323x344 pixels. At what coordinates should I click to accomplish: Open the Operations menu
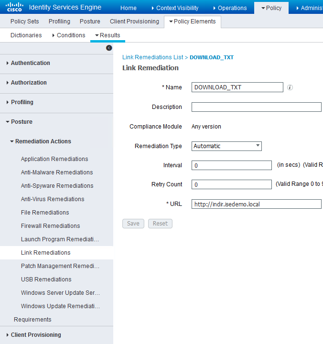click(x=230, y=8)
